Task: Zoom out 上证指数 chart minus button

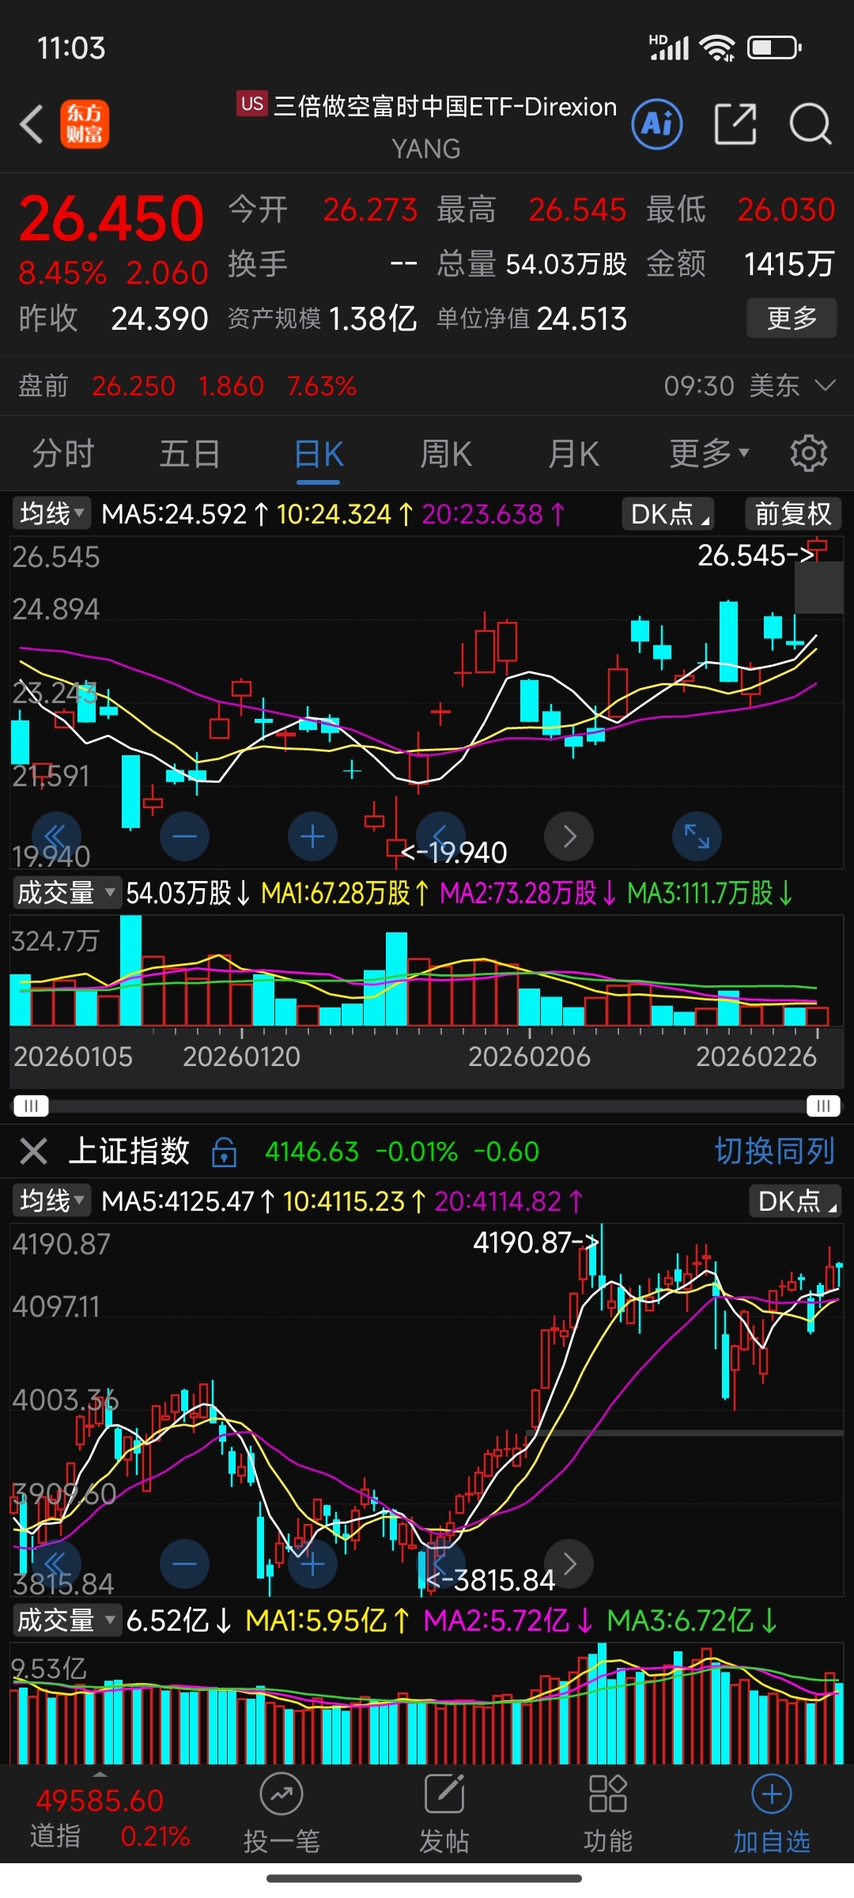Action: (184, 1564)
